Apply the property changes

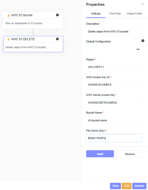coord(100,154)
